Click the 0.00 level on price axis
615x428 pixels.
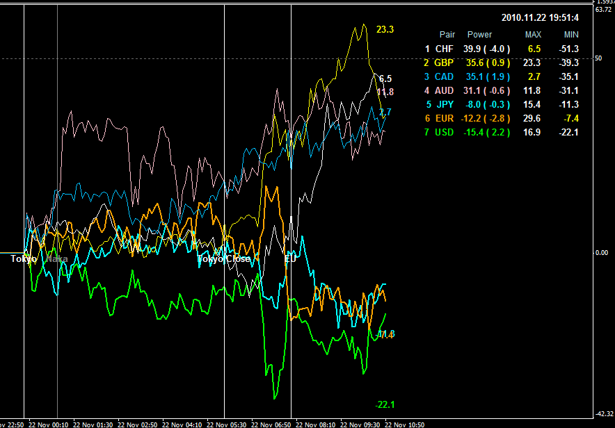tap(602, 253)
